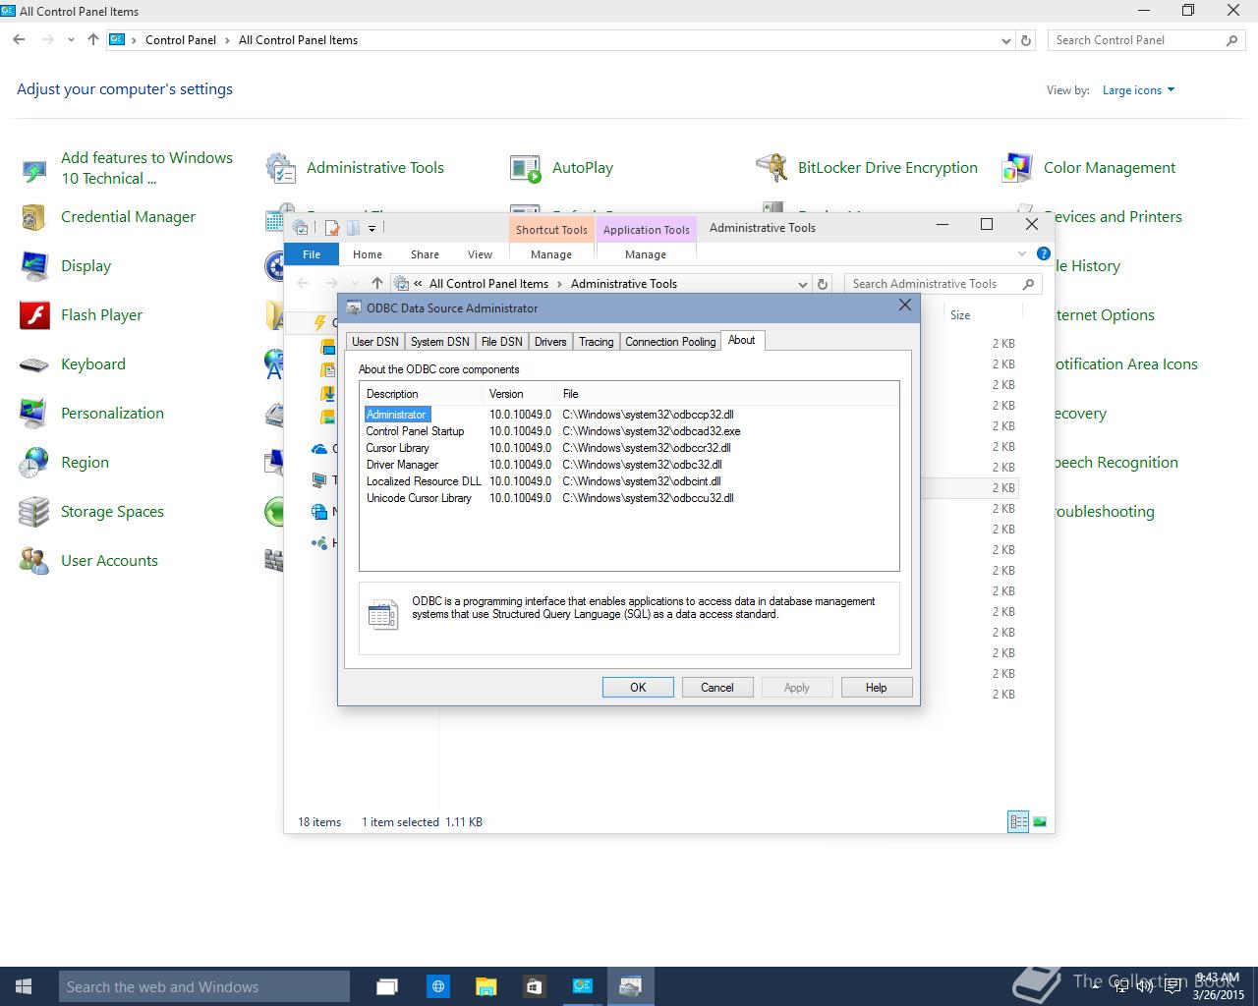The height and width of the screenshot is (1006, 1258).
Task: Click the Help button in ODBC dialog
Action: (877, 688)
